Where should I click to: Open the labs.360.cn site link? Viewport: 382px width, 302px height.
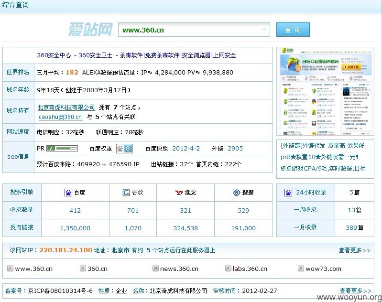[250, 269]
